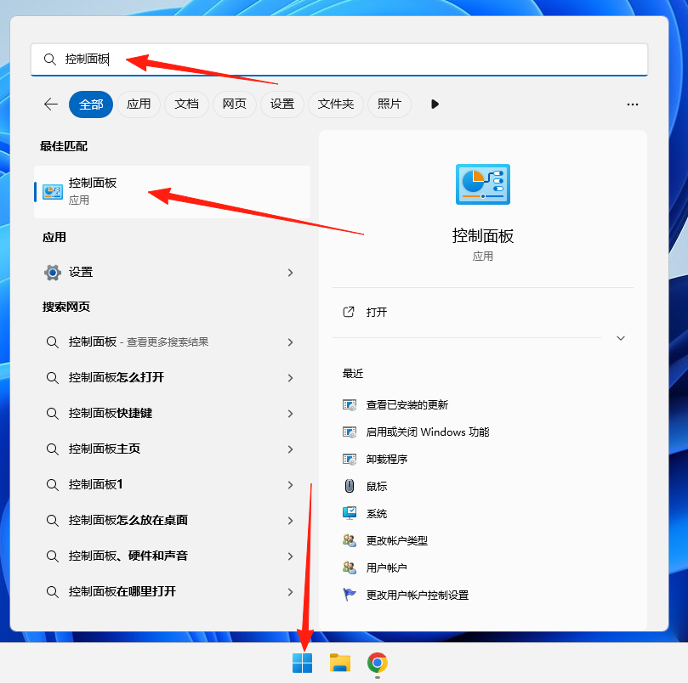Switch to the 文档 search filter

pyautogui.click(x=186, y=104)
